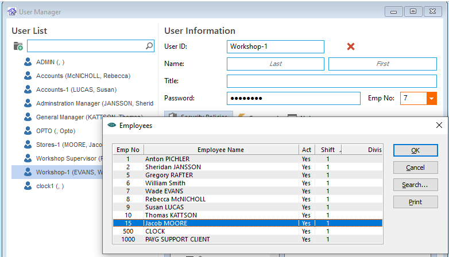449x257 pixels.
Task: Click the Act column header
Action: [x=307, y=150]
